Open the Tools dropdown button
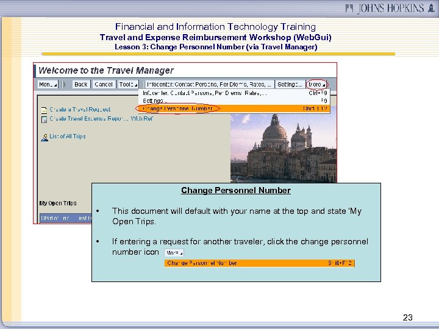The image size is (439, 329). pos(128,84)
